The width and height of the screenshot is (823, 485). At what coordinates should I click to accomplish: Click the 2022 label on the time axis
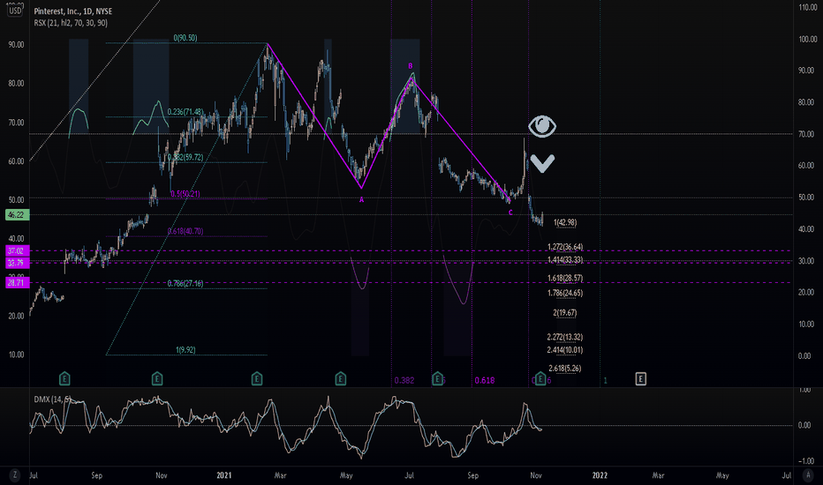pos(600,475)
